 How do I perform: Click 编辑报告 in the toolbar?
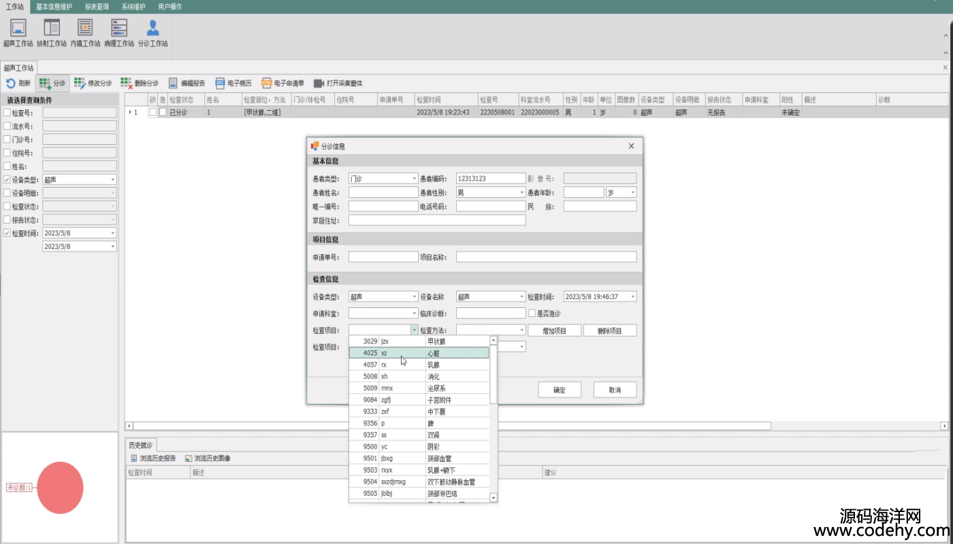click(x=187, y=84)
